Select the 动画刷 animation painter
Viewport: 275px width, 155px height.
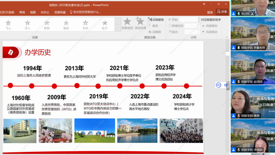click(x=154, y=32)
